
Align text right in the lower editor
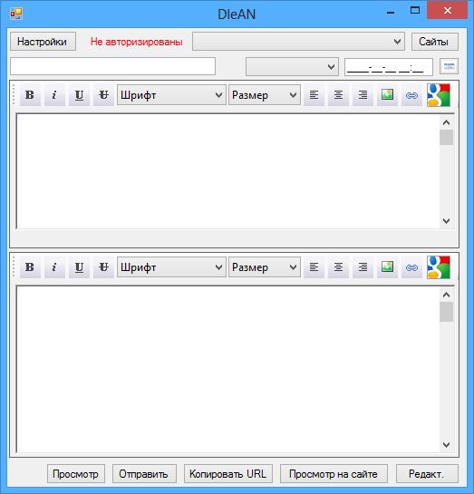363,267
